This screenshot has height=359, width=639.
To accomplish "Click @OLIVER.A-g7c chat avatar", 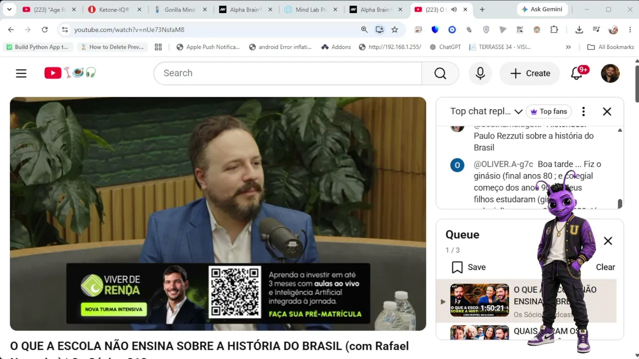I will (x=457, y=165).
